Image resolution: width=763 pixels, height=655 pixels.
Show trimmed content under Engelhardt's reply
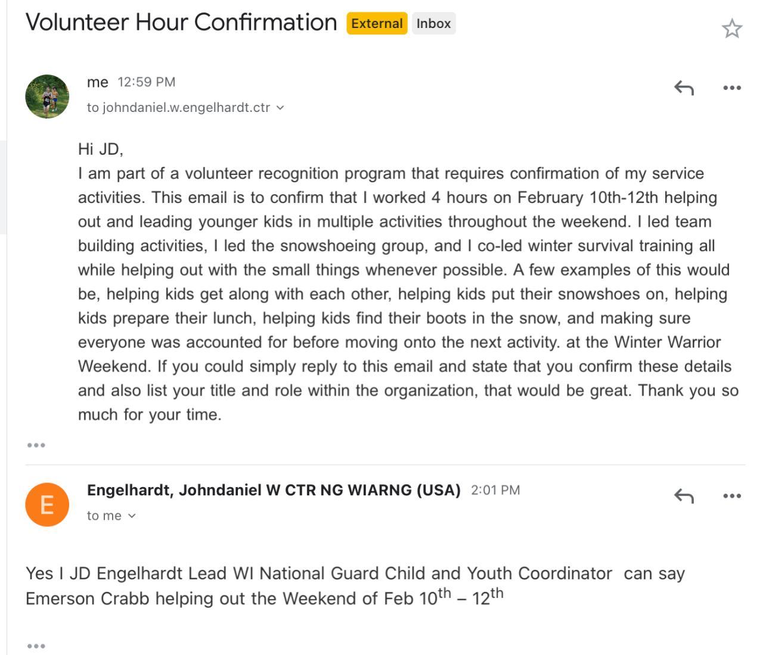pos(36,646)
